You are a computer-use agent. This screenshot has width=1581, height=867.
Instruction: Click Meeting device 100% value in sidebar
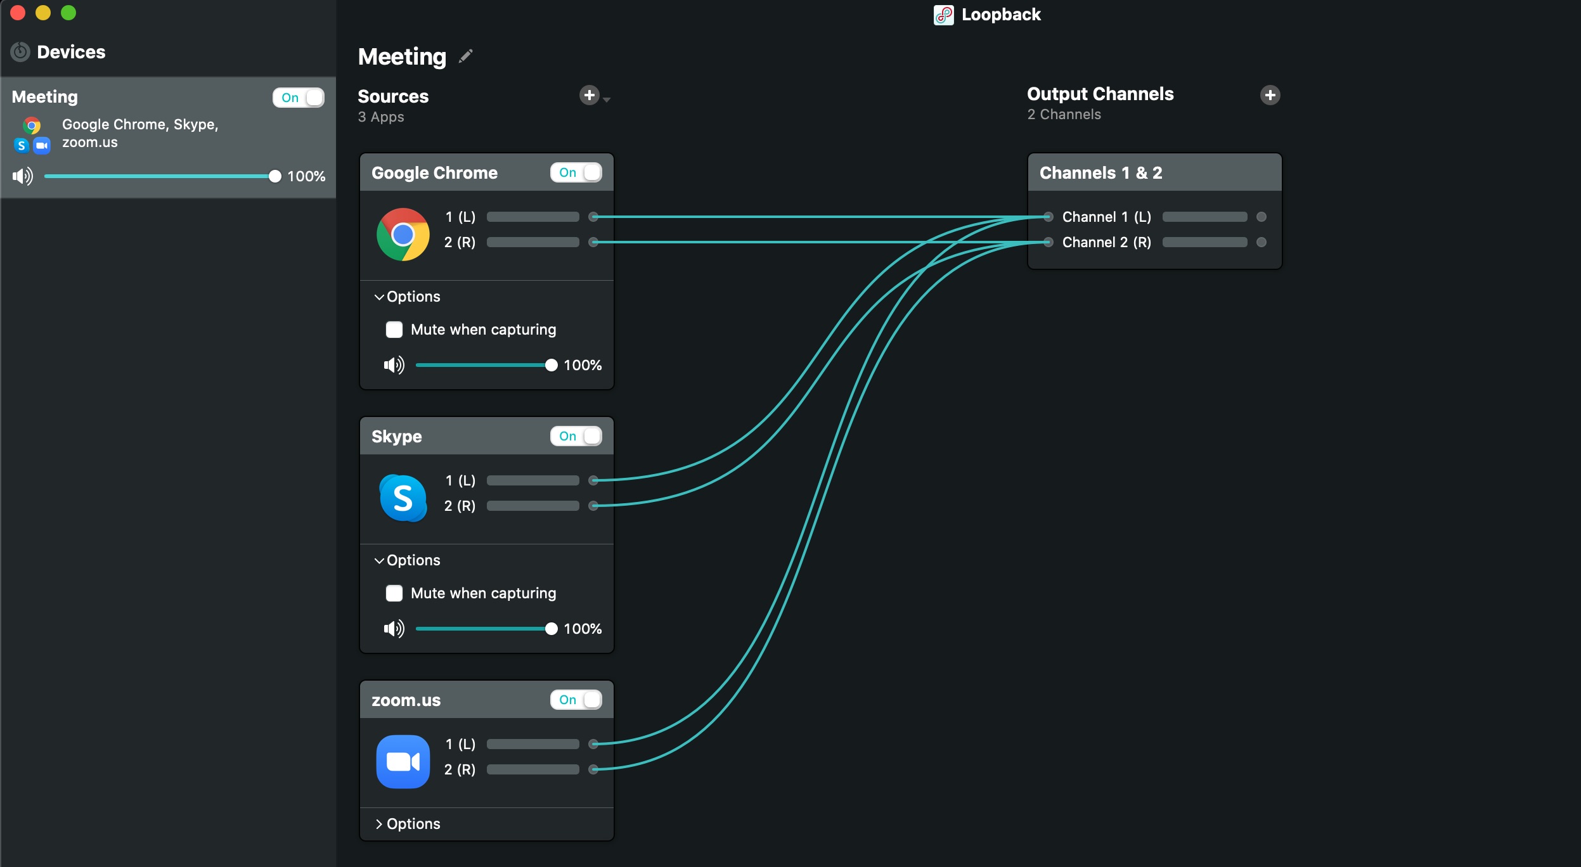pos(306,176)
